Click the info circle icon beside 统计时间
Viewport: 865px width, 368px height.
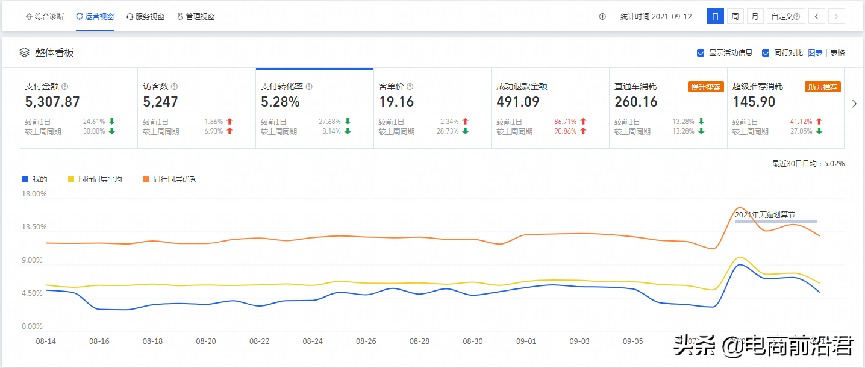point(602,16)
